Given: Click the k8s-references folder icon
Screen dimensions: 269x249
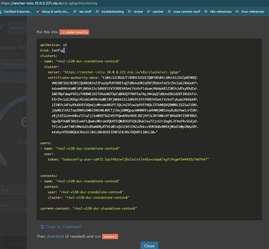Looking at the screenshot, I should coord(206,11).
